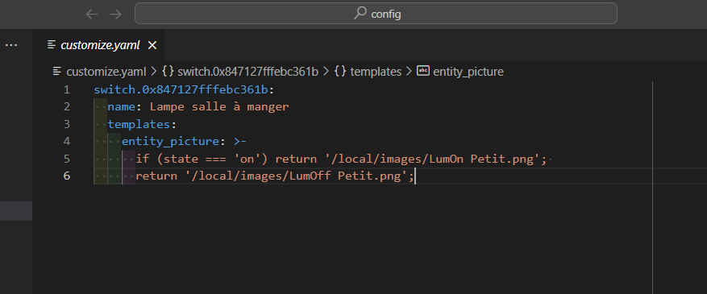Click the templates key on line 3
This screenshot has width=707, height=294.
coord(139,124)
